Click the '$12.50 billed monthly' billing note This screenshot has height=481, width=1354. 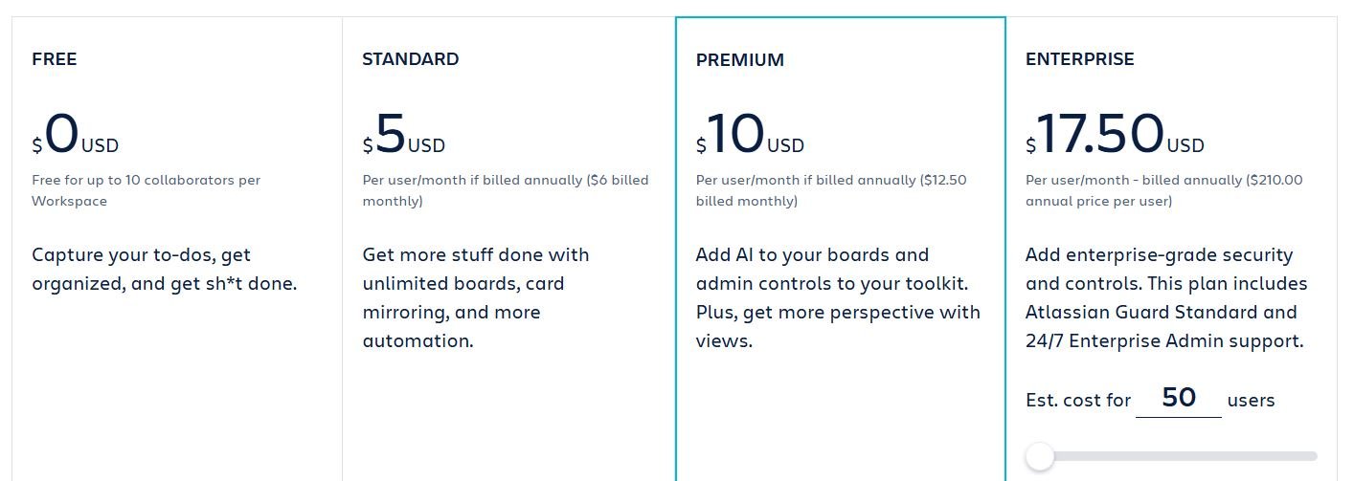831,190
